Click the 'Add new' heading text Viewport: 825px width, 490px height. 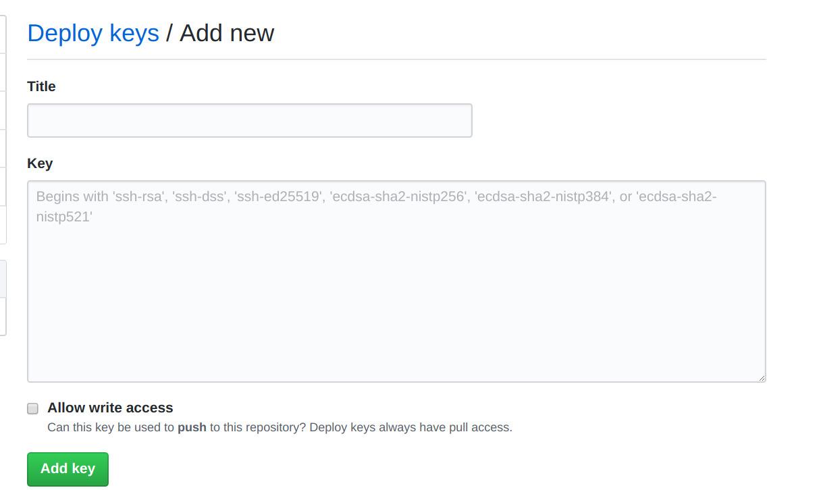227,33
